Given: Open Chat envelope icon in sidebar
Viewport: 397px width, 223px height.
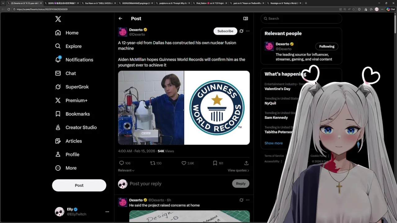Looking at the screenshot, I should (58, 73).
